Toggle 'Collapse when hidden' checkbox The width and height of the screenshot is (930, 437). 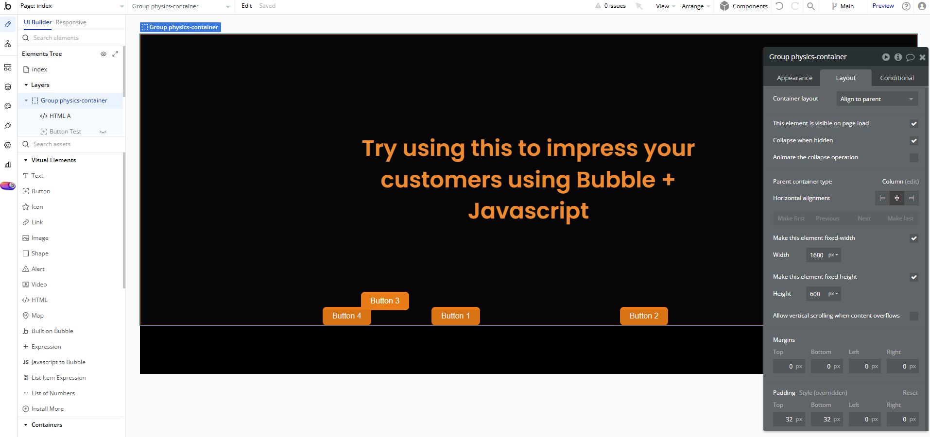coord(914,141)
